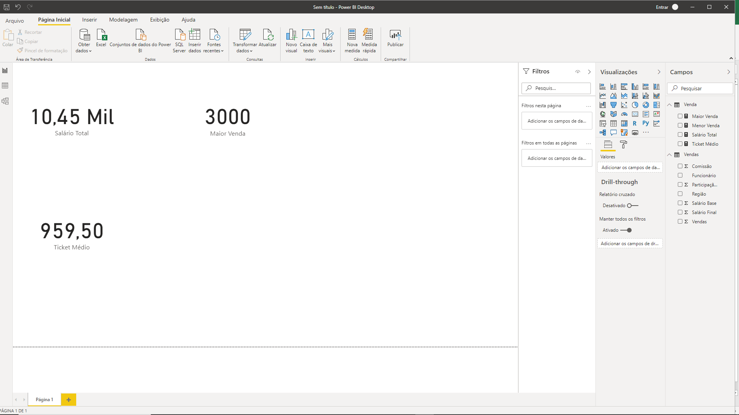Collapse the Venda table tree
The width and height of the screenshot is (739, 415).
pos(670,105)
